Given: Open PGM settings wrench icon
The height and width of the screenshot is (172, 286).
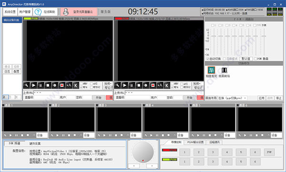Looking at the screenshot, I should (x=117, y=85).
